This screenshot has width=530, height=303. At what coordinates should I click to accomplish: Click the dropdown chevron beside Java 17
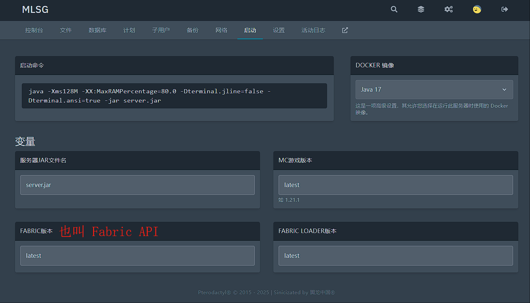click(504, 90)
